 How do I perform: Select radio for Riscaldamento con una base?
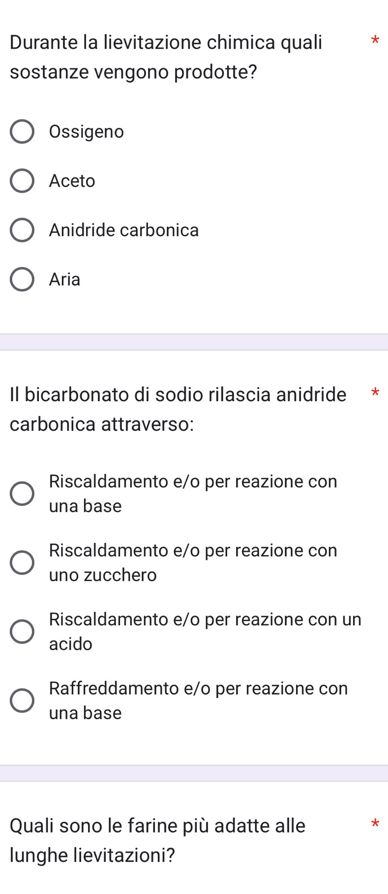22,493
